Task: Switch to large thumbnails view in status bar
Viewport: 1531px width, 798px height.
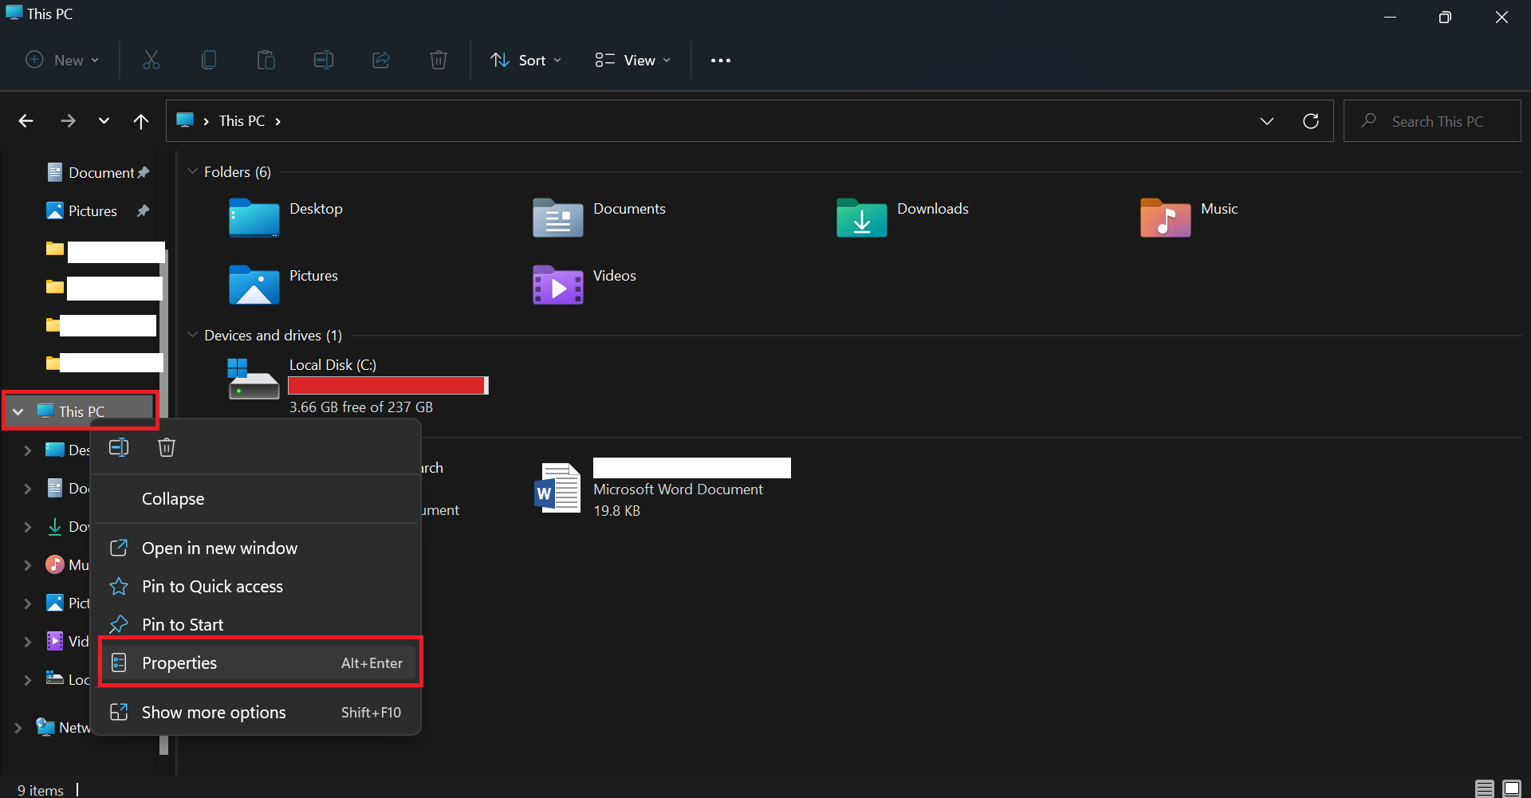Action: 1511,788
